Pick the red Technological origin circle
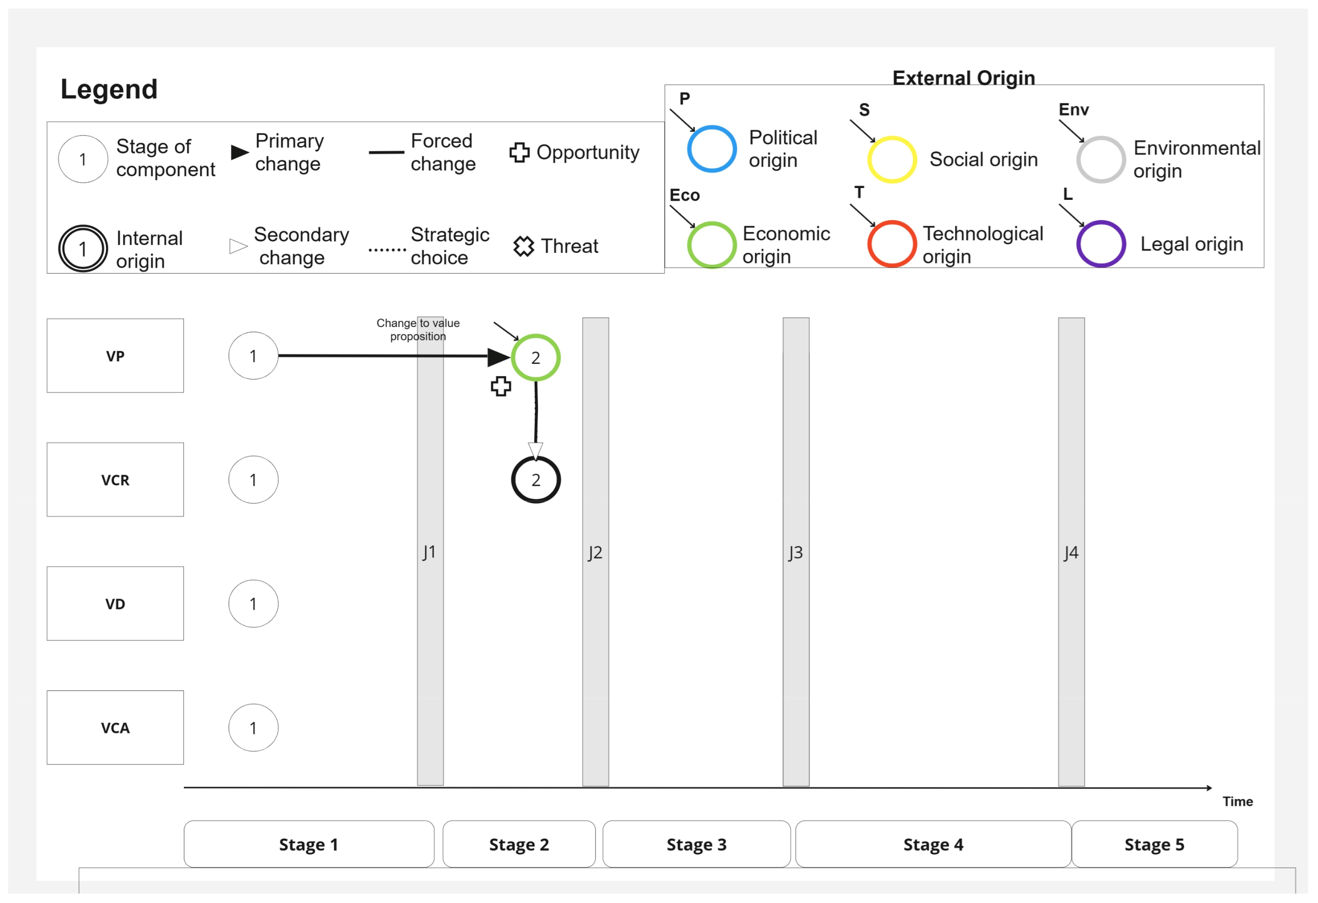 pos(892,244)
